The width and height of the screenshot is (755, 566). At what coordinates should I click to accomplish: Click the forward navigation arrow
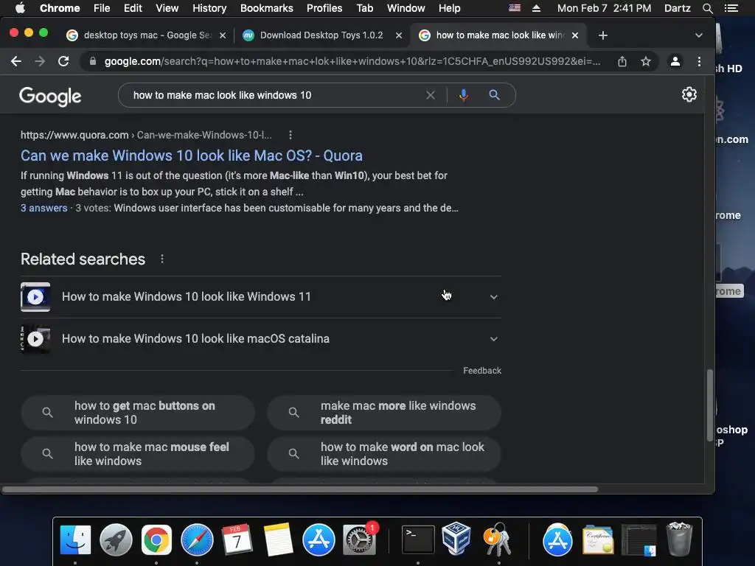[x=40, y=61]
